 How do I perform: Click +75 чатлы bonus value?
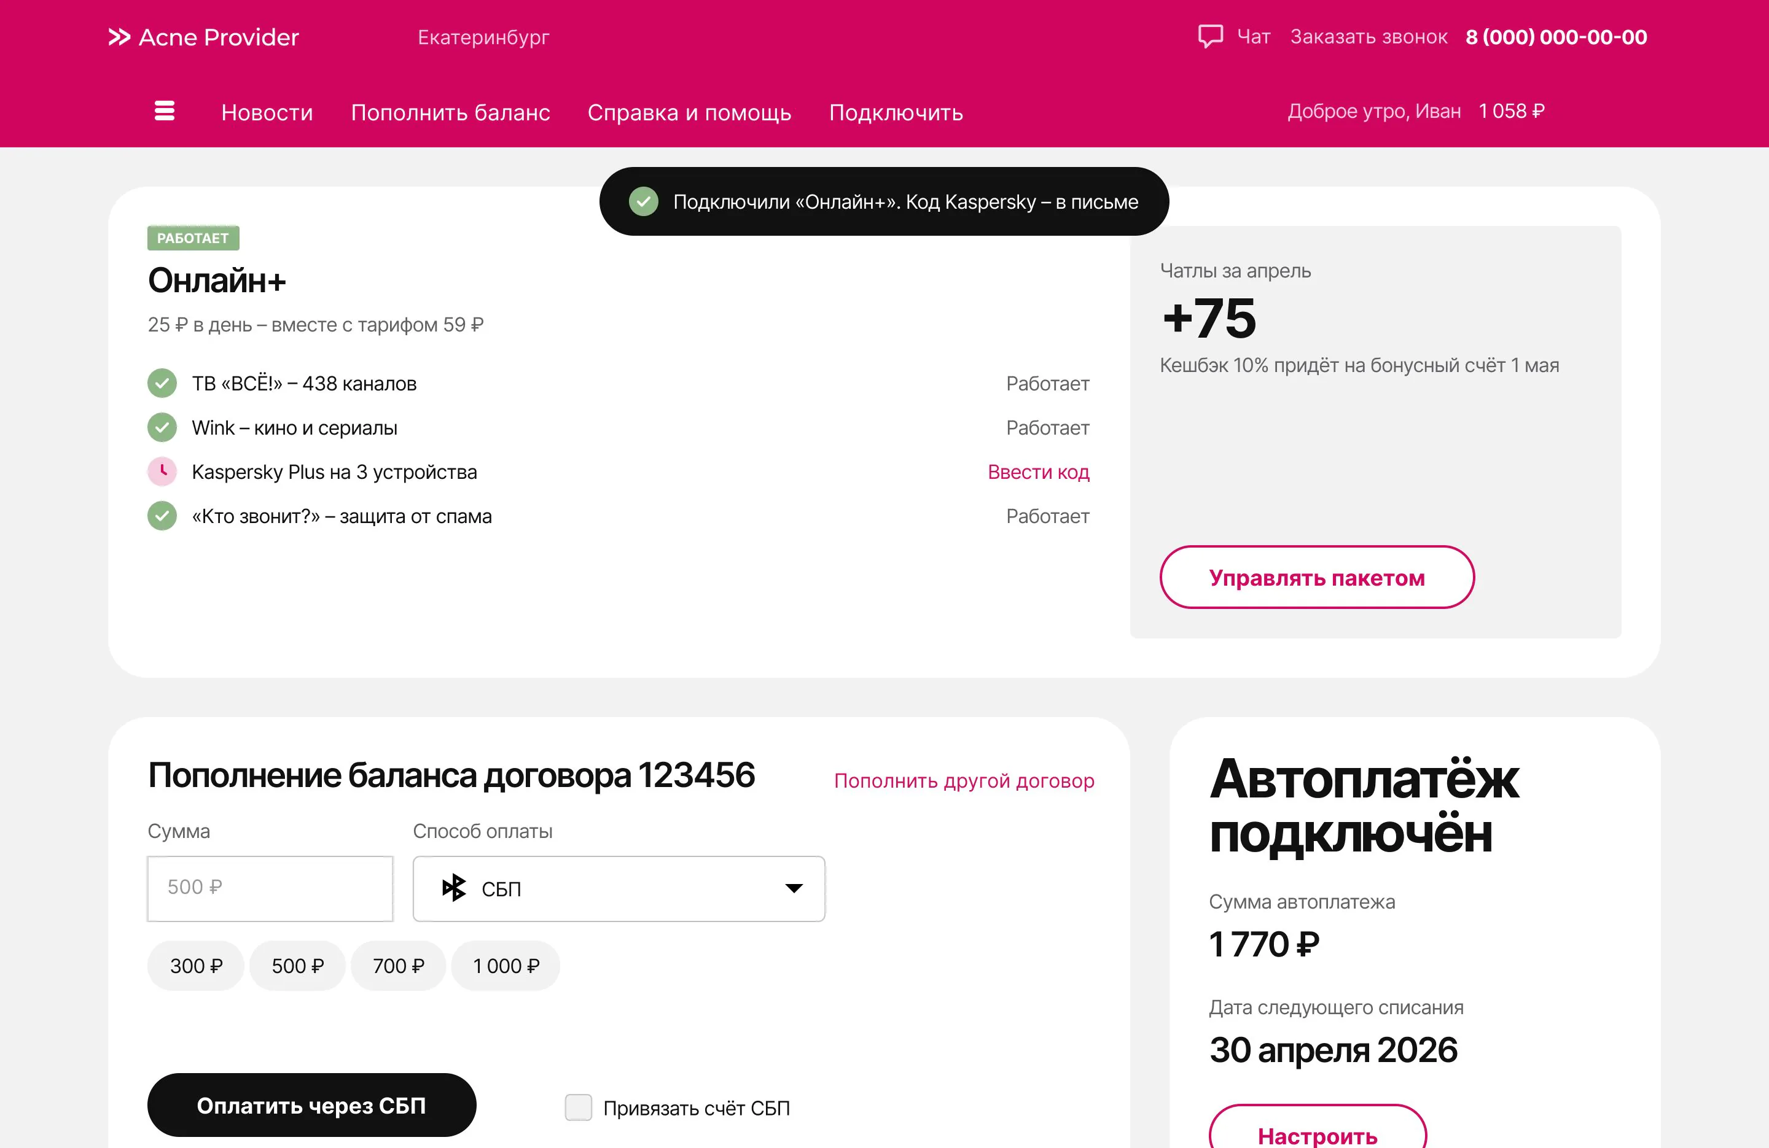(x=1209, y=318)
